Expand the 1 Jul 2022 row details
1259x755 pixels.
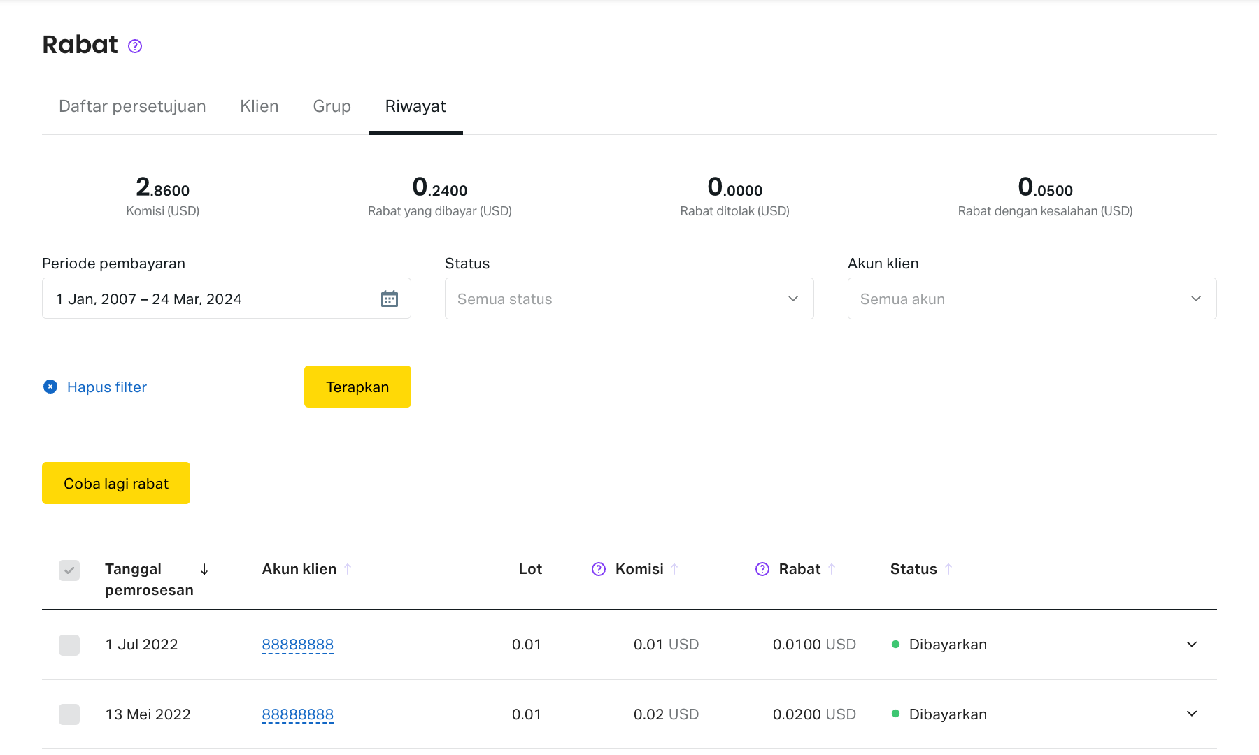[x=1192, y=645]
